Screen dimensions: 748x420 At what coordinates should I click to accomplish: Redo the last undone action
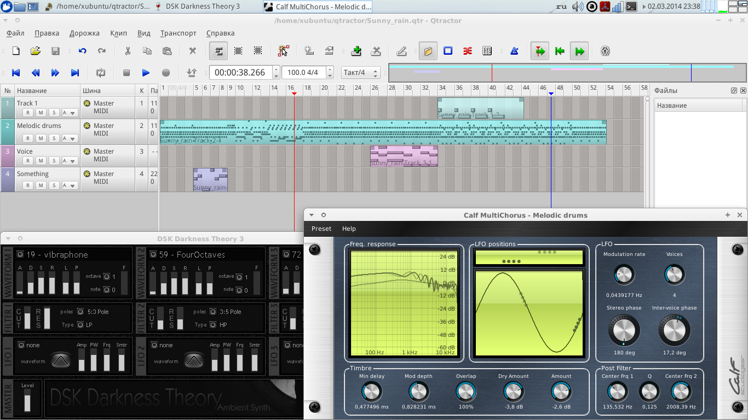(102, 51)
